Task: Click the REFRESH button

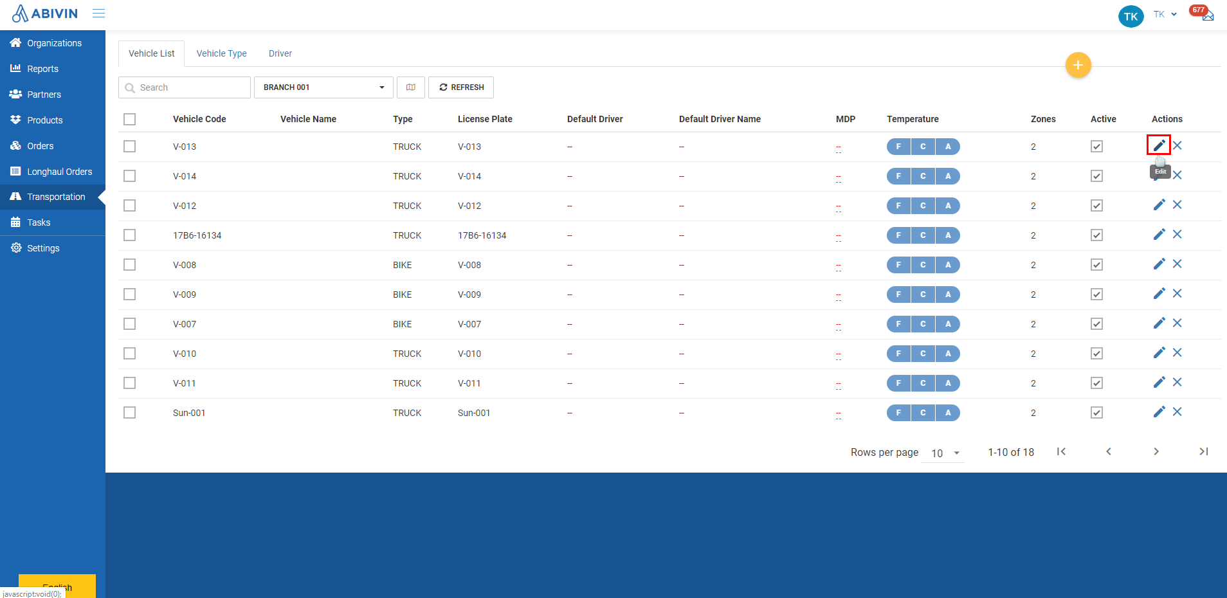Action: (x=461, y=87)
